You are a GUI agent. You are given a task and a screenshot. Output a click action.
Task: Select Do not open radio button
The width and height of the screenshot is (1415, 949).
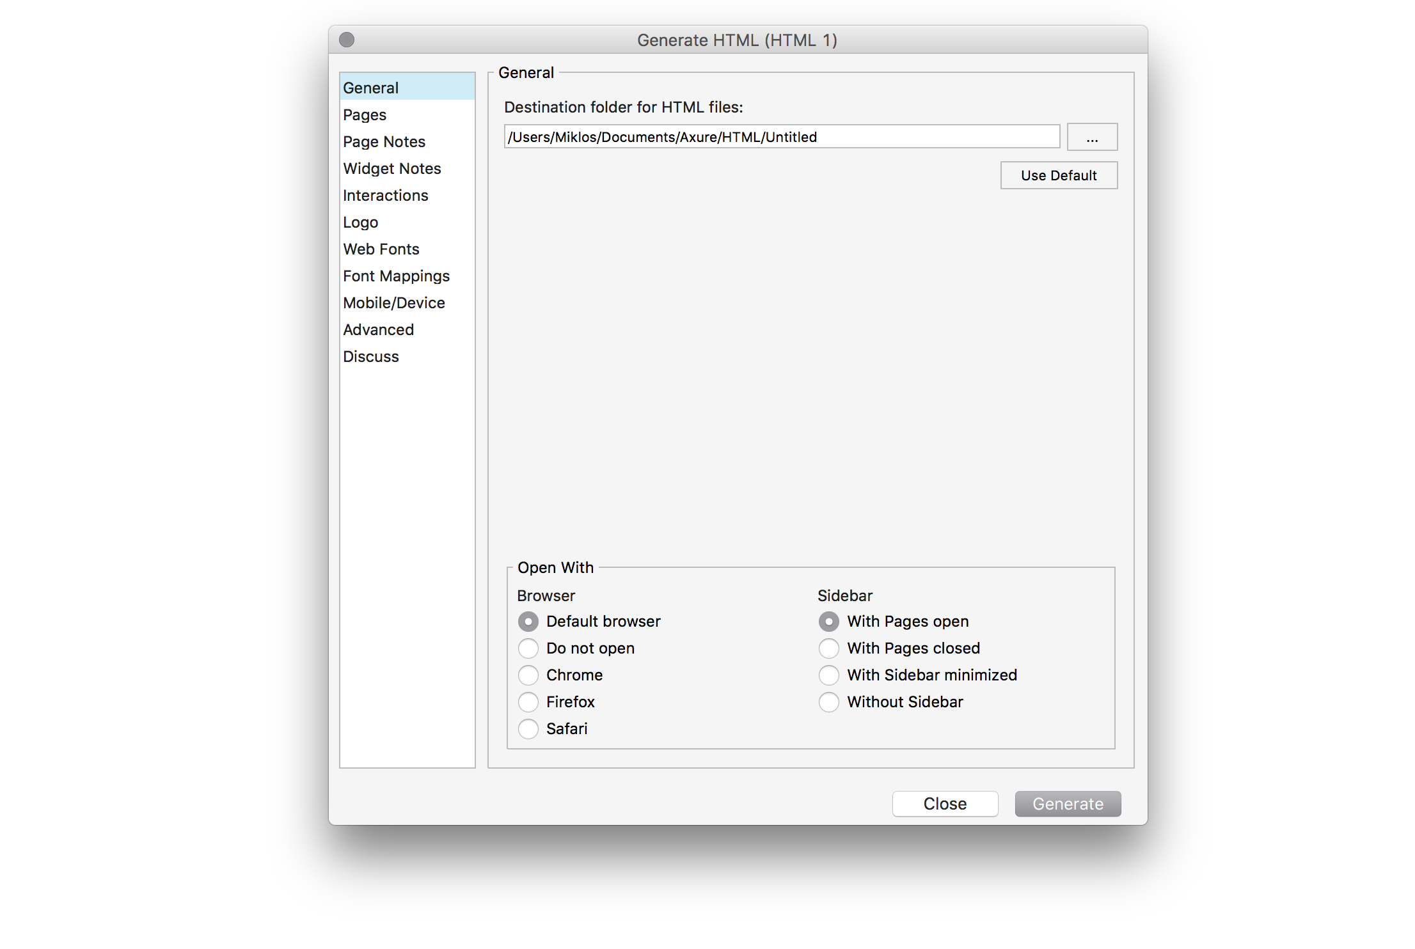click(x=530, y=648)
